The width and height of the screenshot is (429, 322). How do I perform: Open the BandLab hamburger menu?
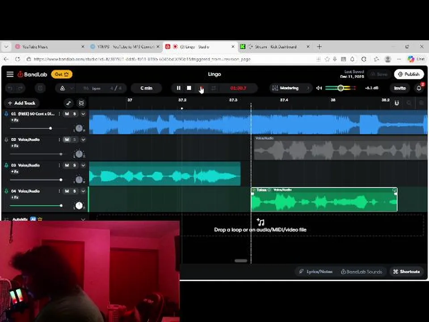click(x=10, y=74)
